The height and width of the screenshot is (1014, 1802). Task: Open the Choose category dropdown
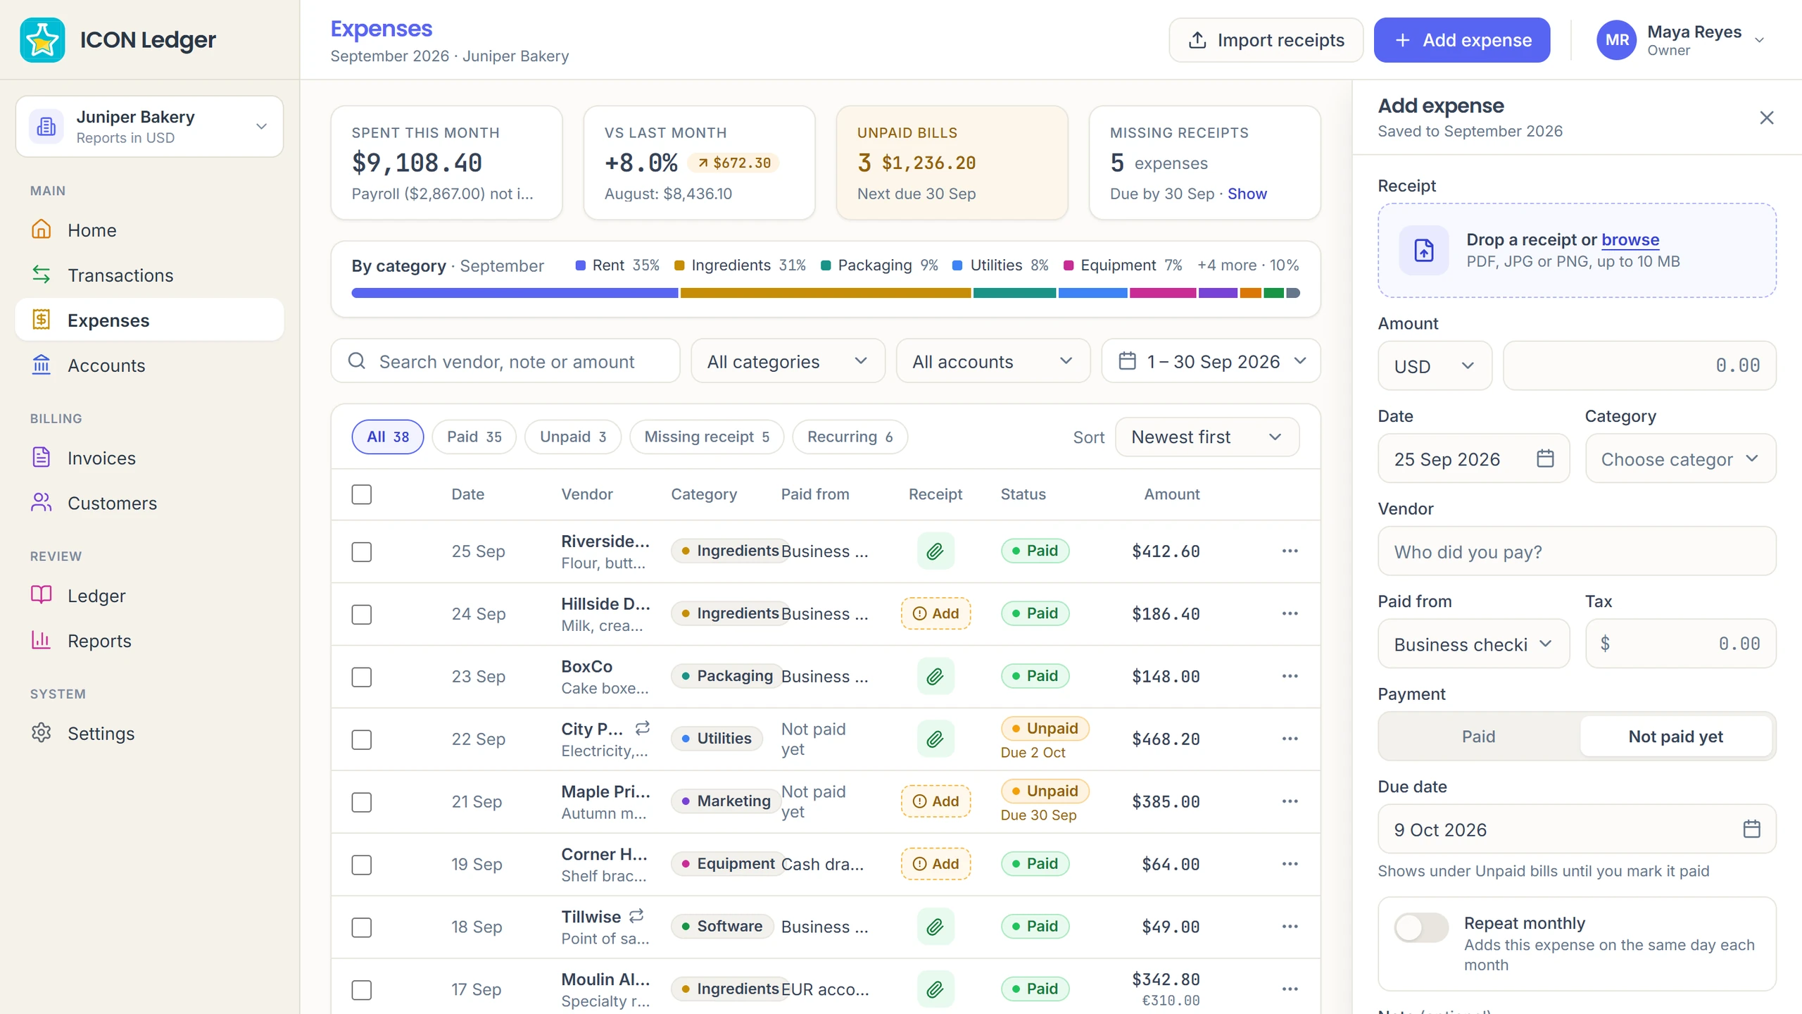coord(1680,459)
